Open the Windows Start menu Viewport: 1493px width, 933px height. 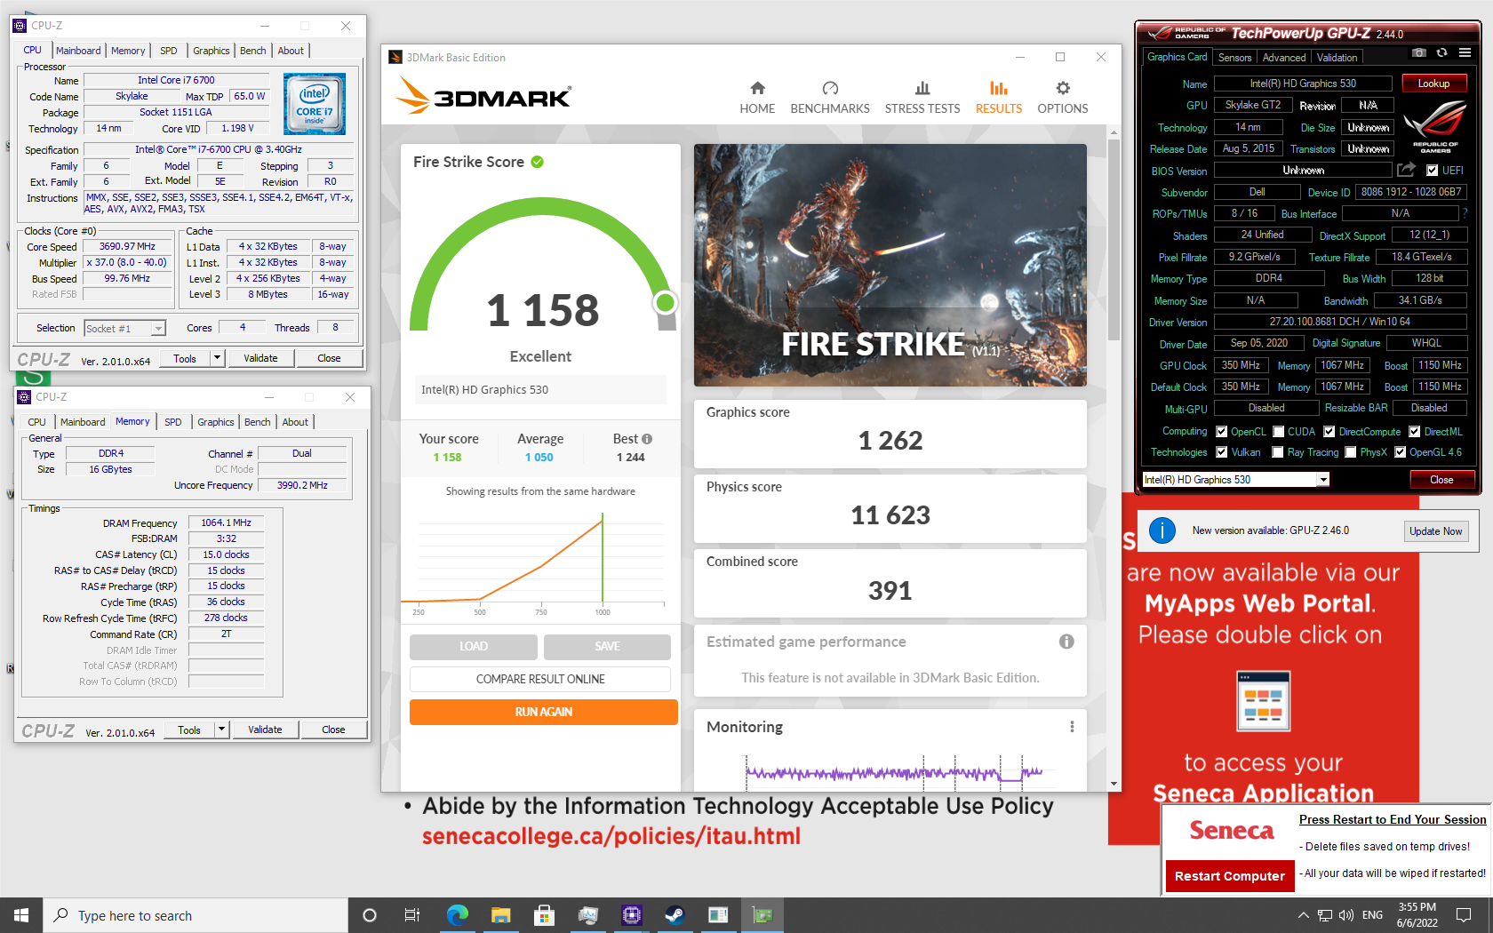[x=21, y=915]
